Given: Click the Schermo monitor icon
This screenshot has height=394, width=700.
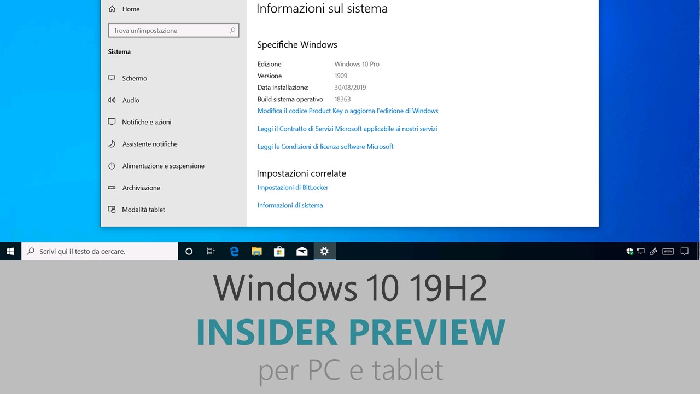Looking at the screenshot, I should point(112,78).
